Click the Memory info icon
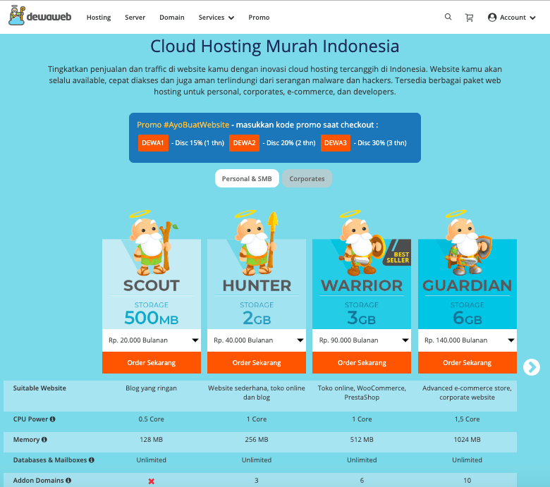The width and height of the screenshot is (550, 487). 44,439
